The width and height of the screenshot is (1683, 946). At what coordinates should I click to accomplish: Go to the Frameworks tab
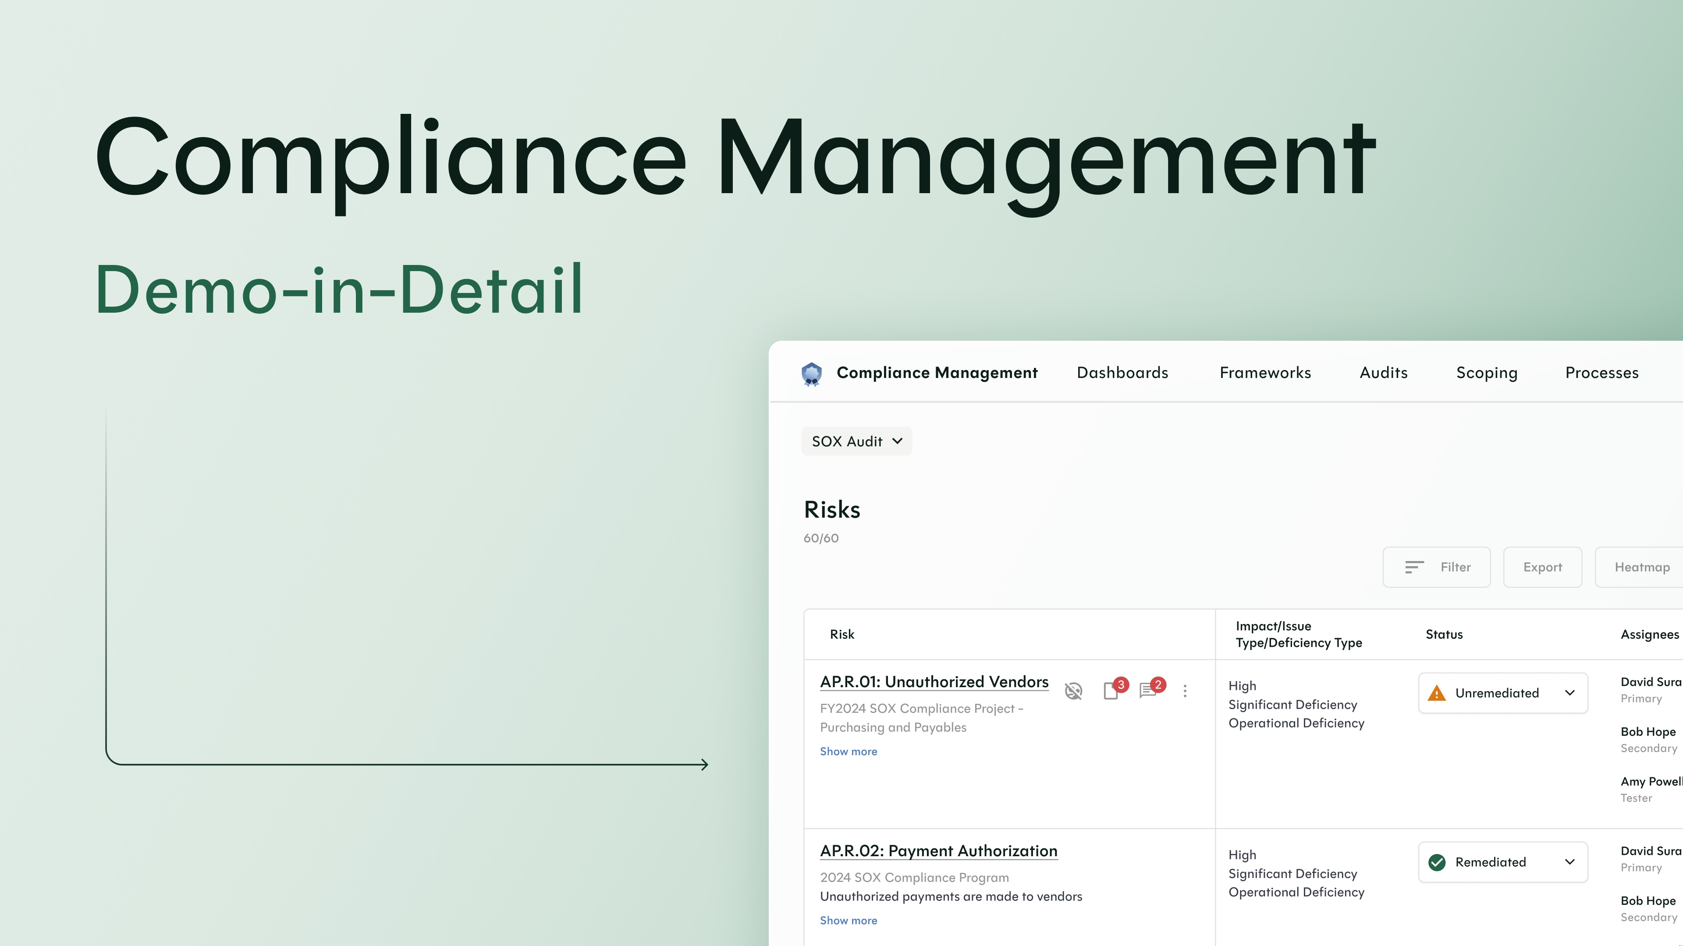click(1265, 373)
